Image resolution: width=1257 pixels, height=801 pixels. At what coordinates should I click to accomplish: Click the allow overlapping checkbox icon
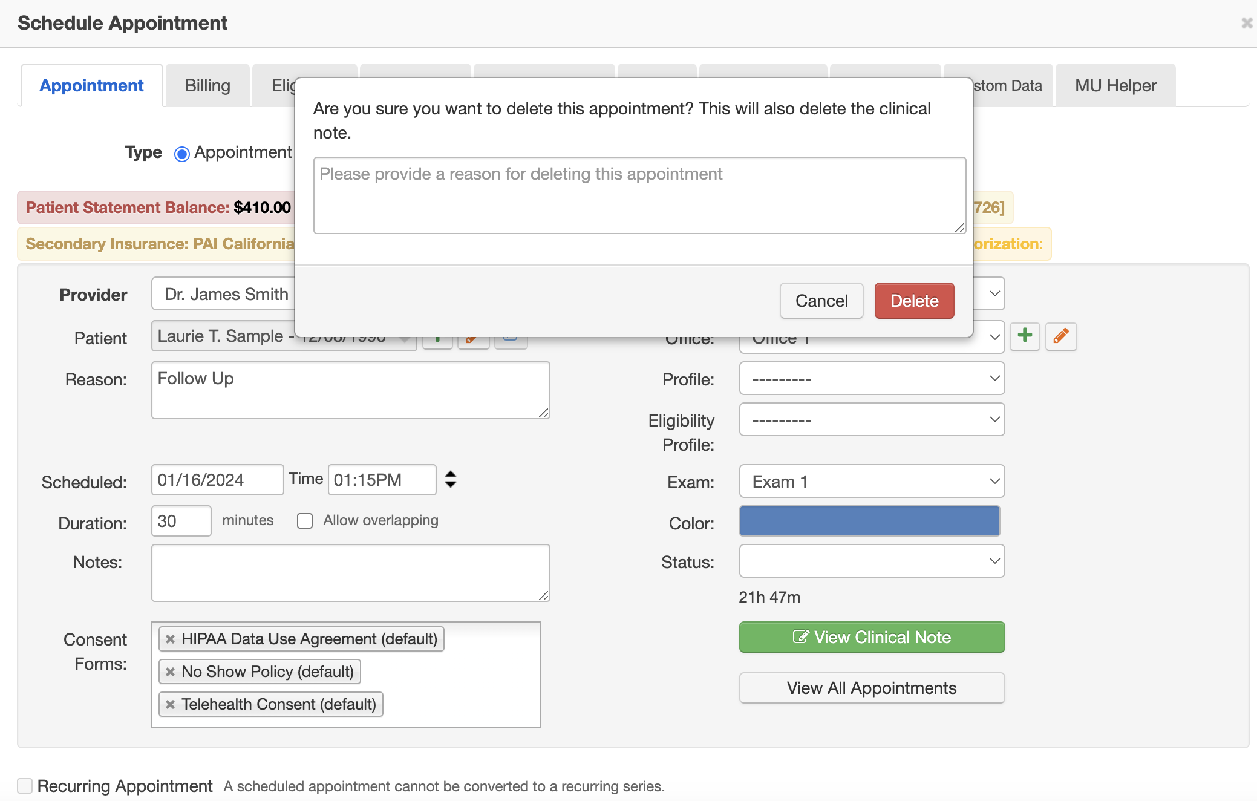tap(305, 520)
